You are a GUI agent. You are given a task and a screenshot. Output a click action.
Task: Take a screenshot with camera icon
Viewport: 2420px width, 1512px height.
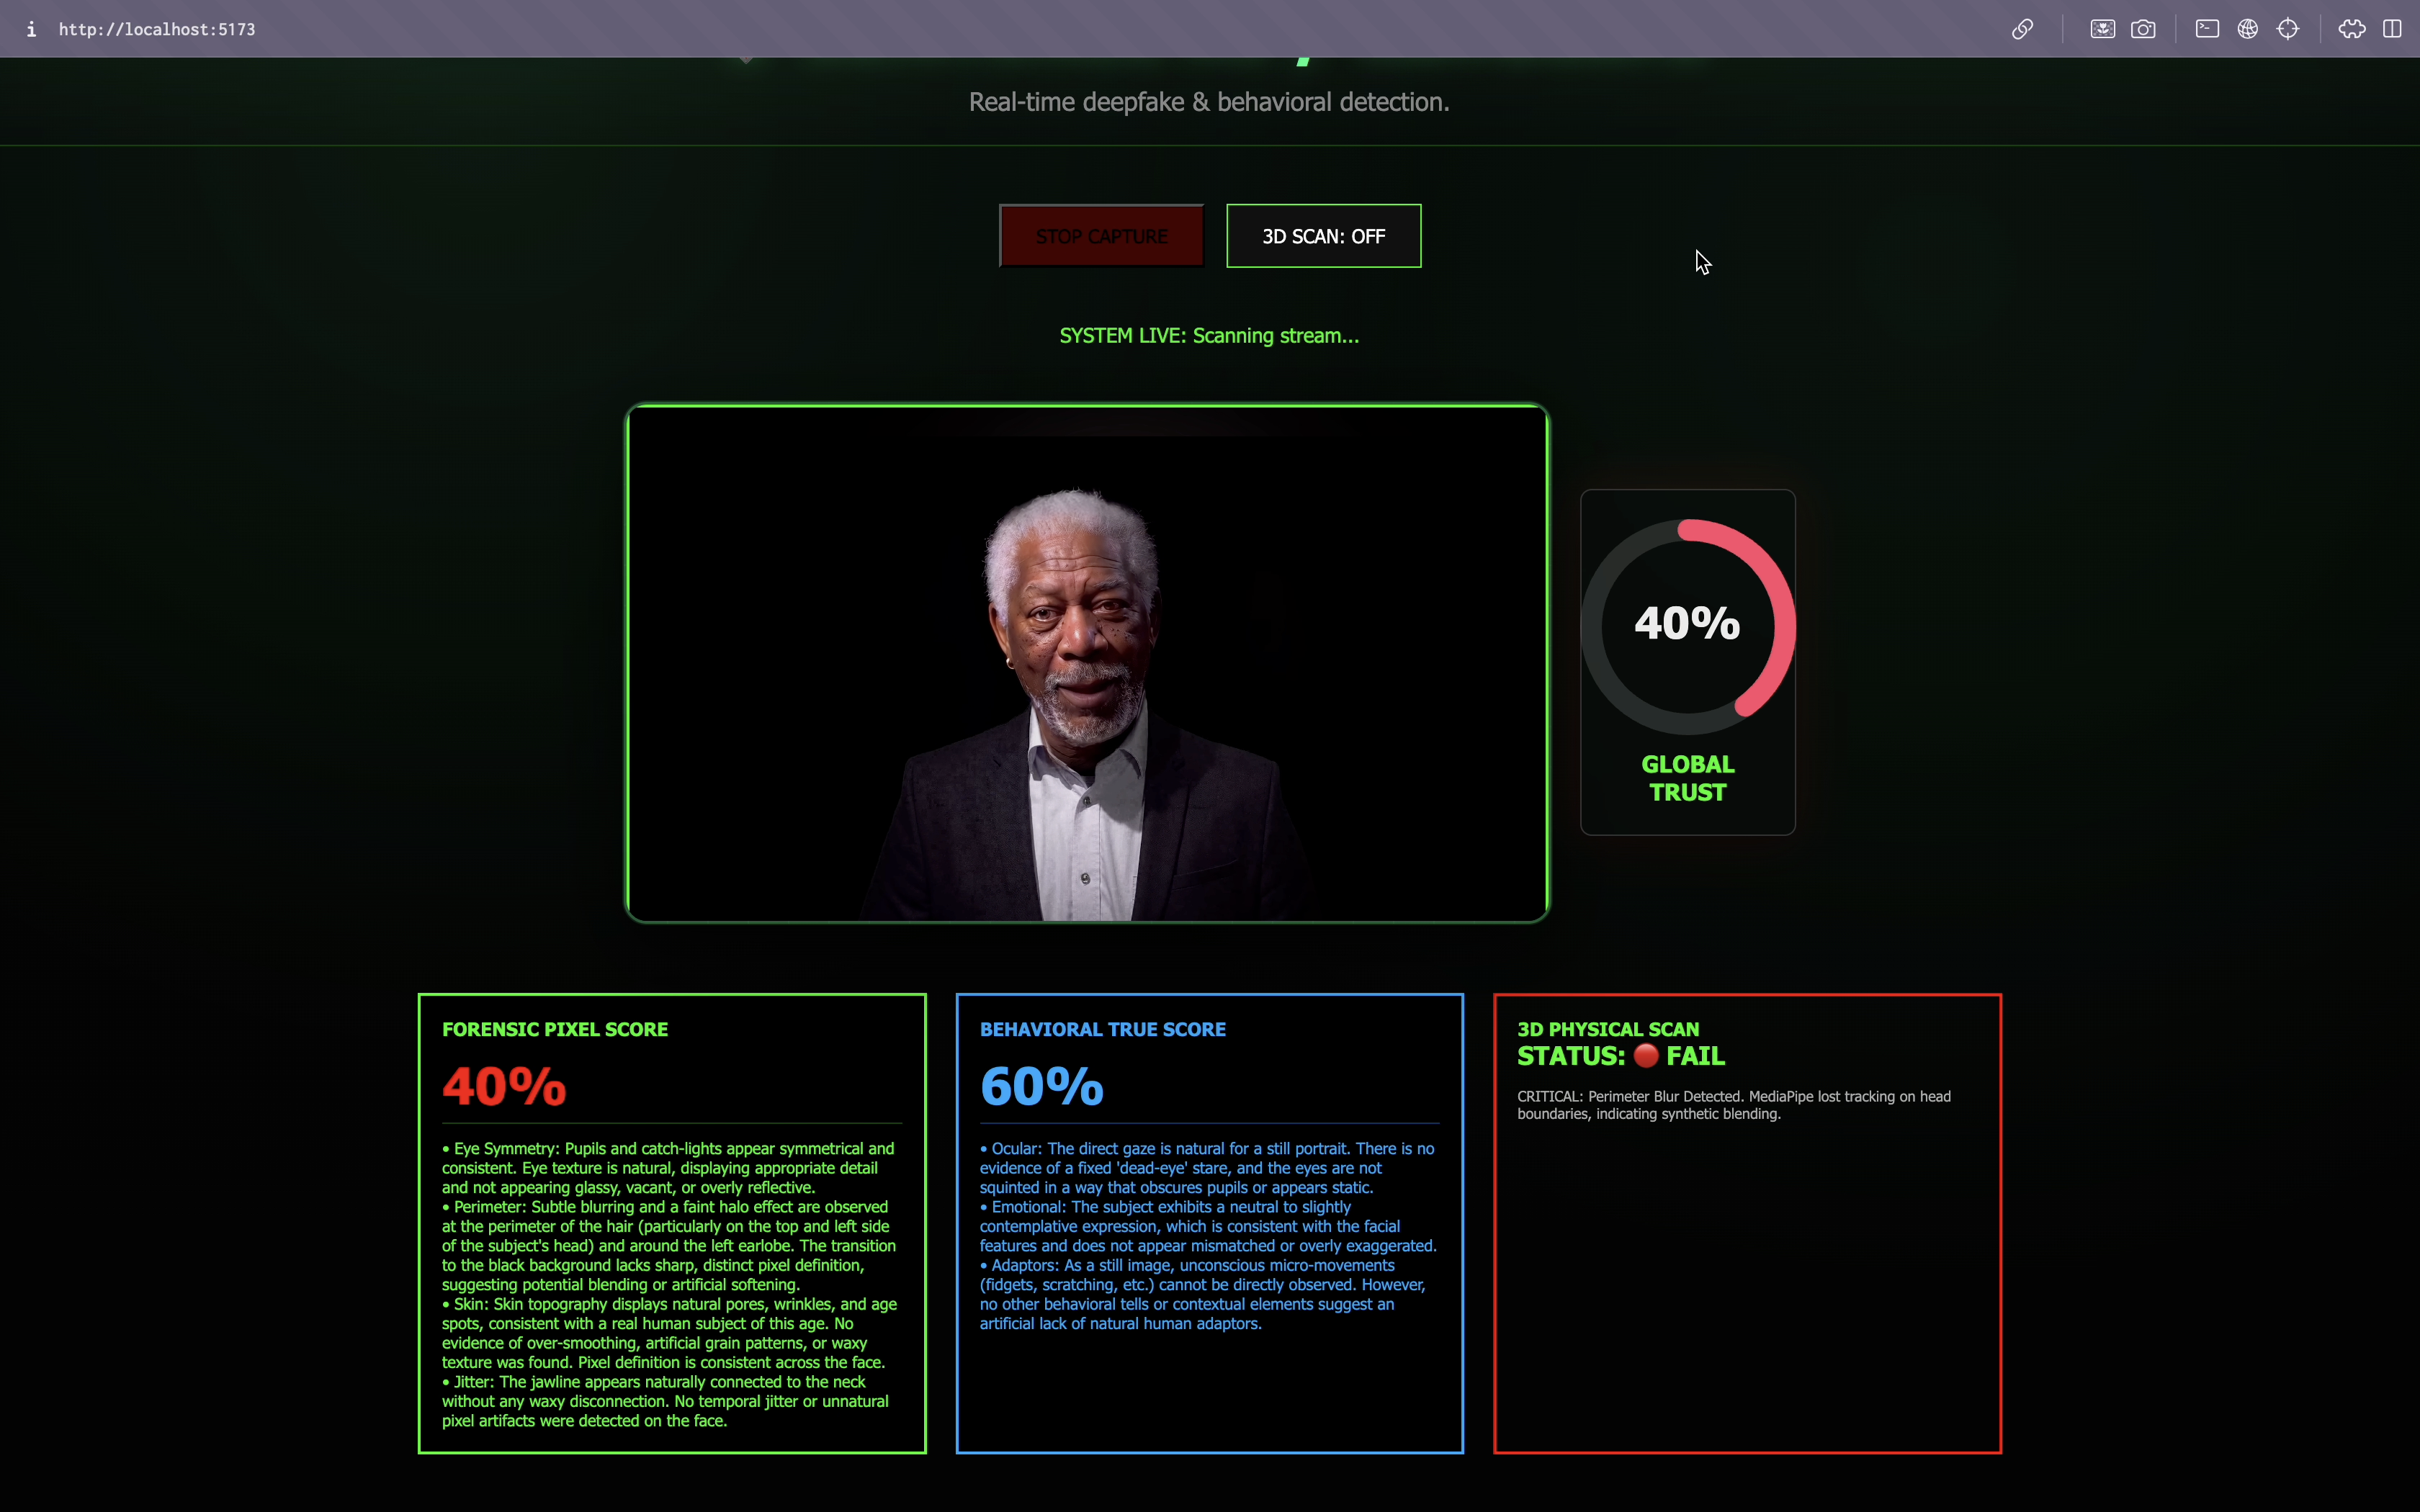click(2143, 29)
